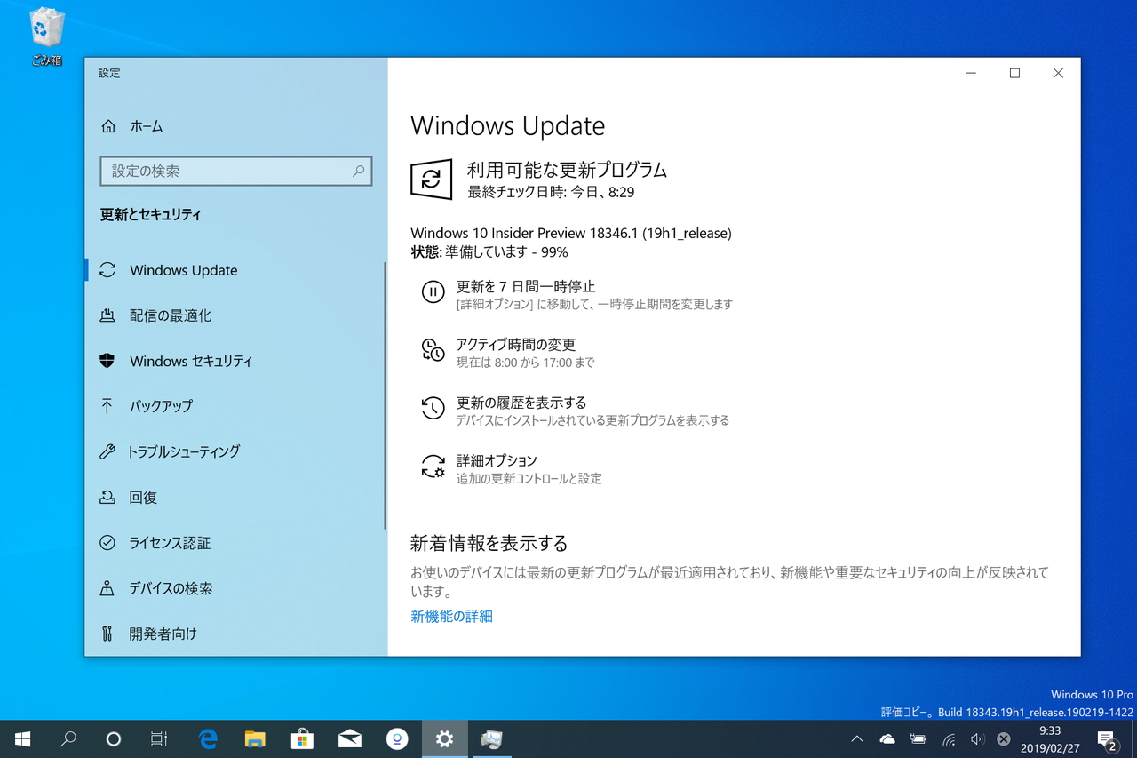Click the 回復 recovery sidebar icon
This screenshot has width=1137, height=758.
click(107, 497)
